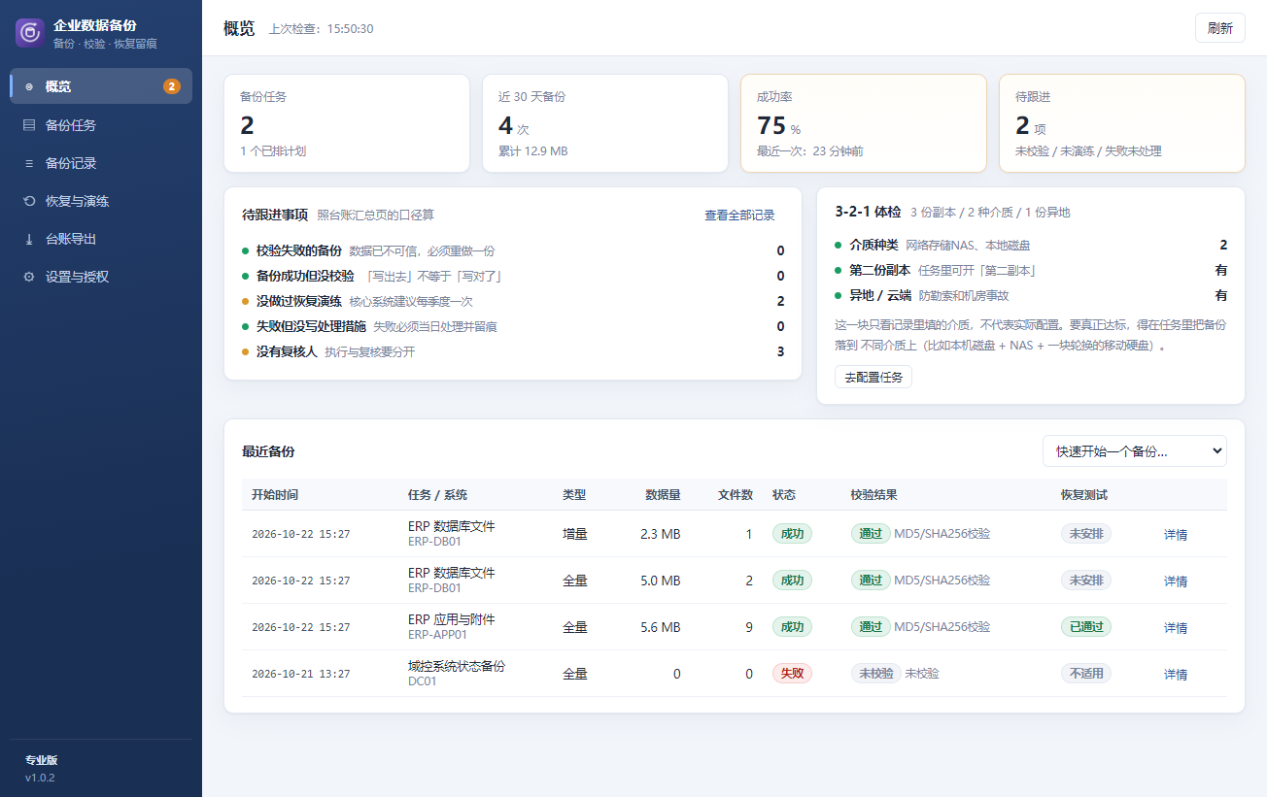Click the 备份任务 summary card

(x=347, y=123)
